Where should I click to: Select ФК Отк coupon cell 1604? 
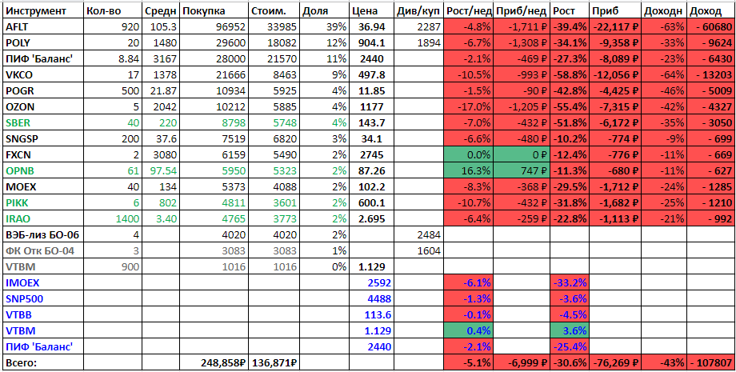click(x=418, y=251)
